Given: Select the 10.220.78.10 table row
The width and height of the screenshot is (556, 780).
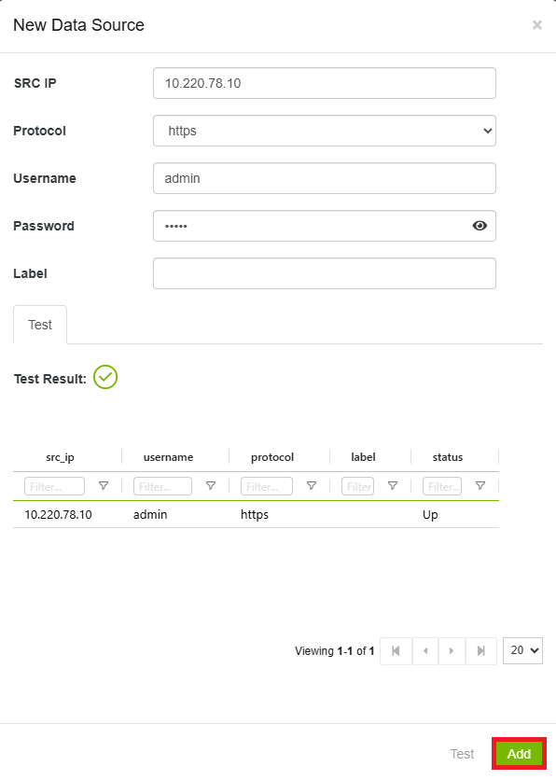Looking at the screenshot, I should point(256,514).
